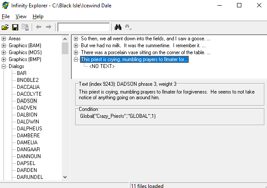Expand the 'porcelain vase' dialog line
Screen dimensions: 267x188
pos(76,52)
